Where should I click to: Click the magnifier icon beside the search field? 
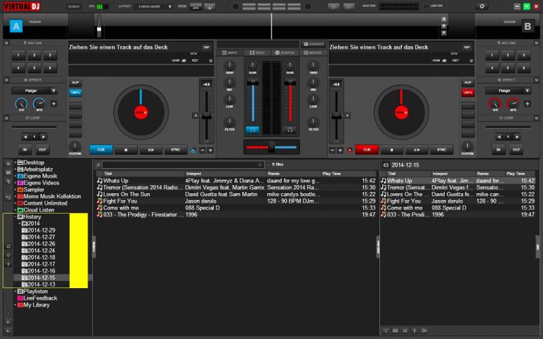click(x=98, y=165)
